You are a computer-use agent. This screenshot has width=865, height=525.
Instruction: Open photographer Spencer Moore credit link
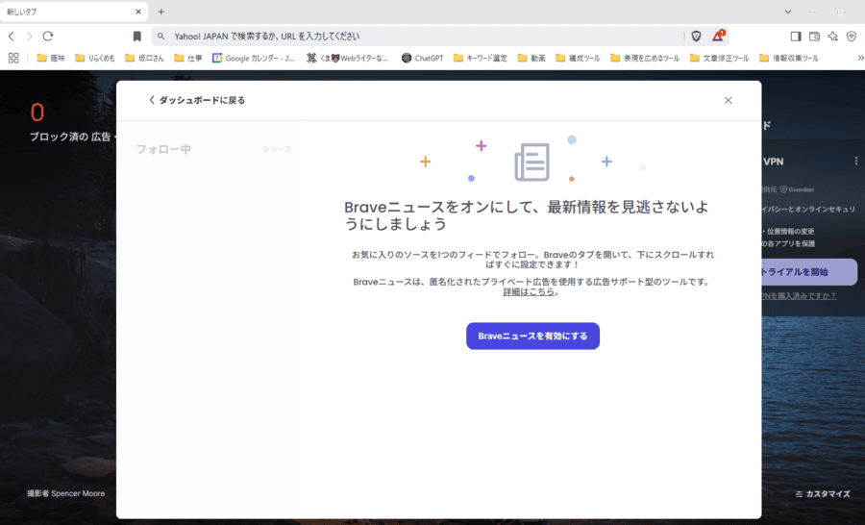[x=65, y=493]
